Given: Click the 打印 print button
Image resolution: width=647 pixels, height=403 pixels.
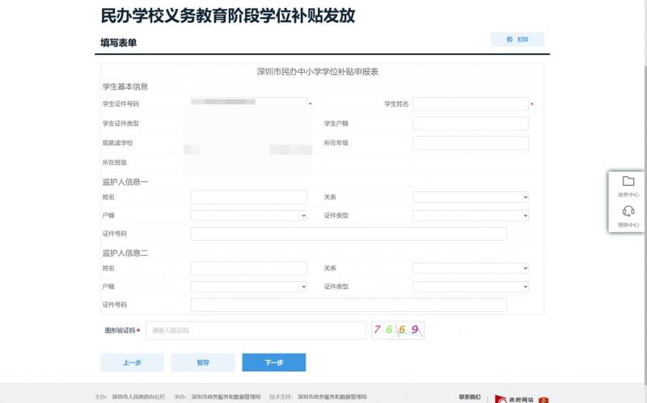Looking at the screenshot, I should click(517, 40).
